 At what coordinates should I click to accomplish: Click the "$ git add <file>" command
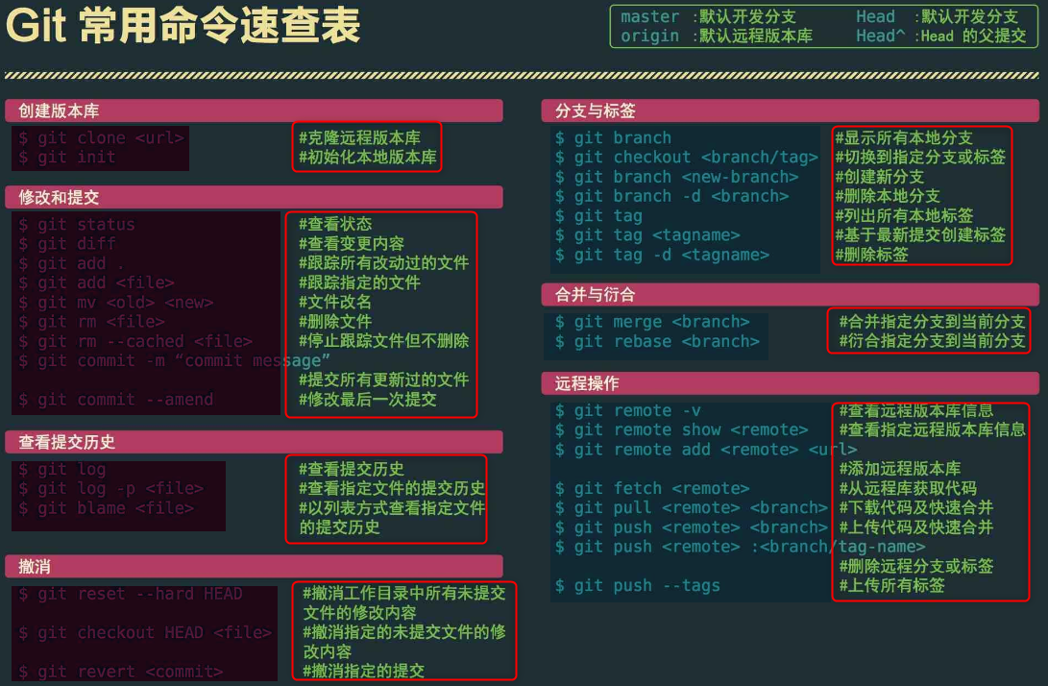(96, 282)
